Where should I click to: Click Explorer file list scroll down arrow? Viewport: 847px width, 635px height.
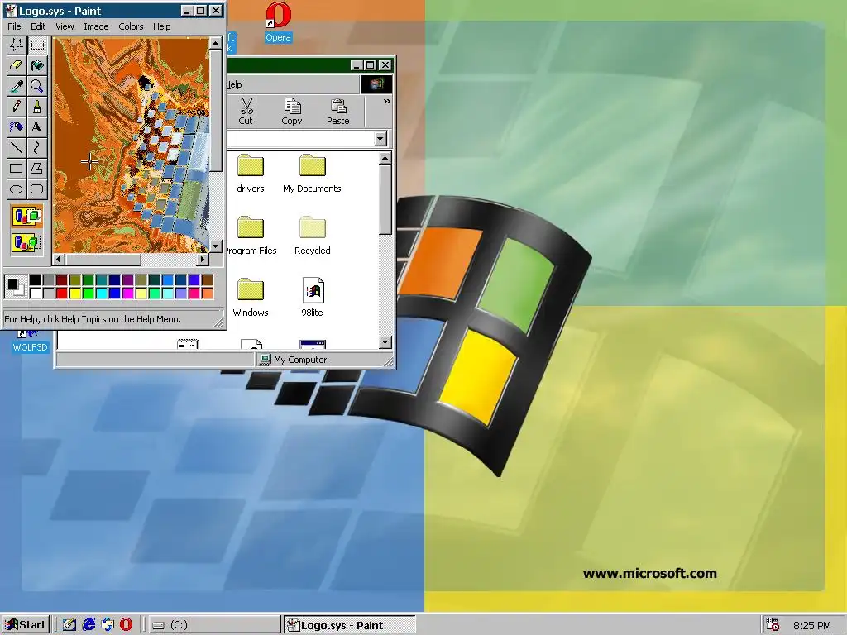(x=385, y=341)
